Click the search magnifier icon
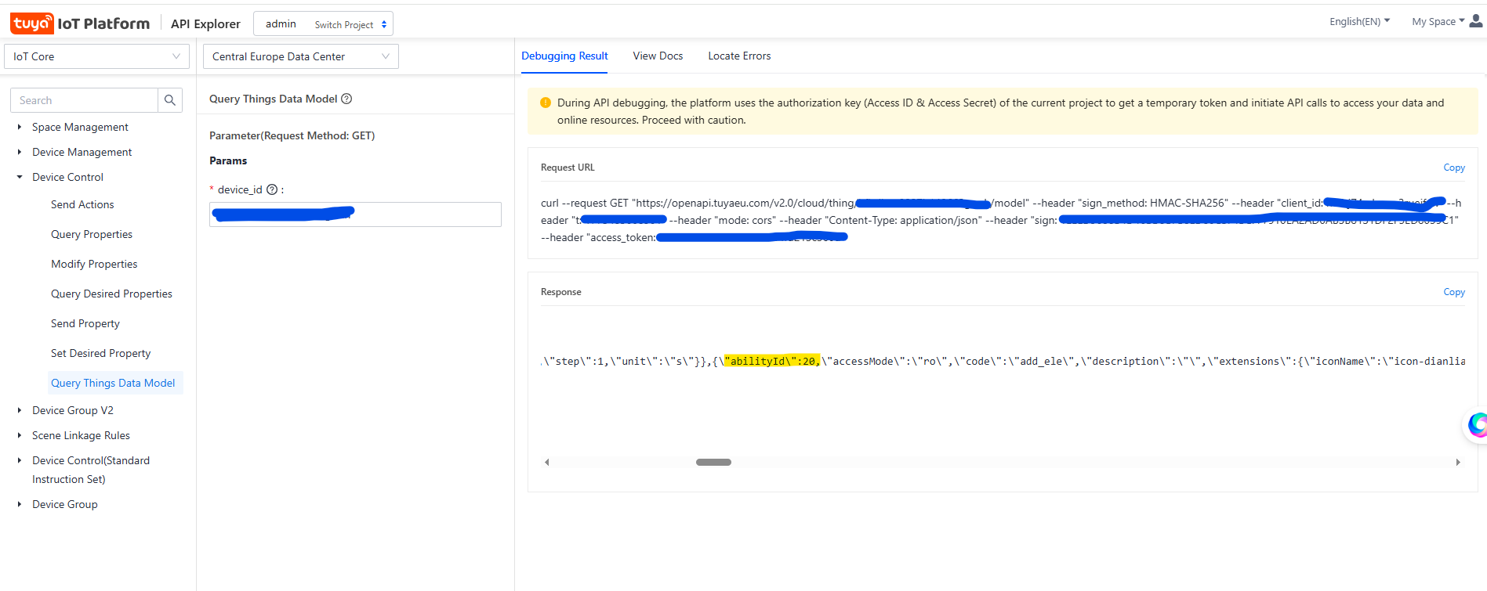Viewport: 1487px width, 591px height. pos(169,100)
